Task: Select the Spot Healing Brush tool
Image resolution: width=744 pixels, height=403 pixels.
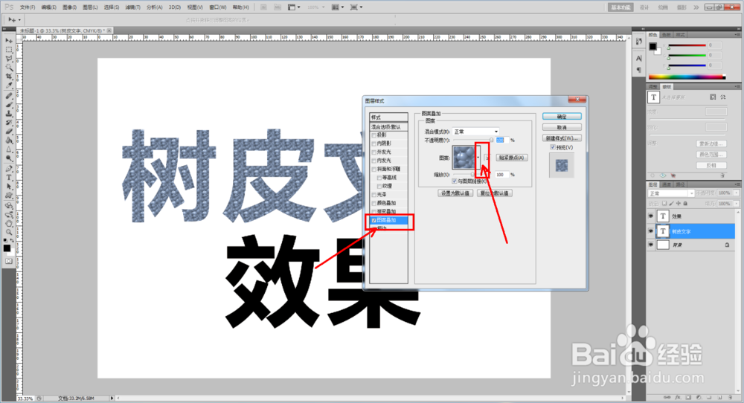Action: 9,96
